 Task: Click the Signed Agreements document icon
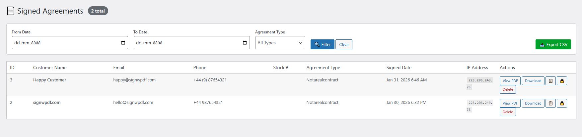coord(11,11)
